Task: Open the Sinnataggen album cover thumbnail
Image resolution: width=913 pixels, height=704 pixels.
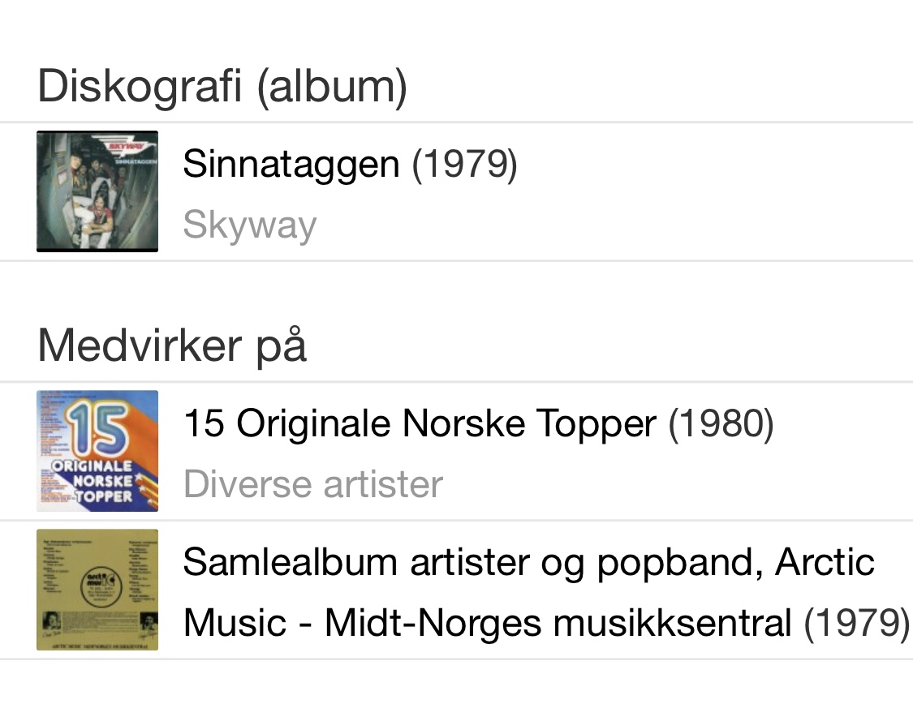Action: (x=97, y=191)
